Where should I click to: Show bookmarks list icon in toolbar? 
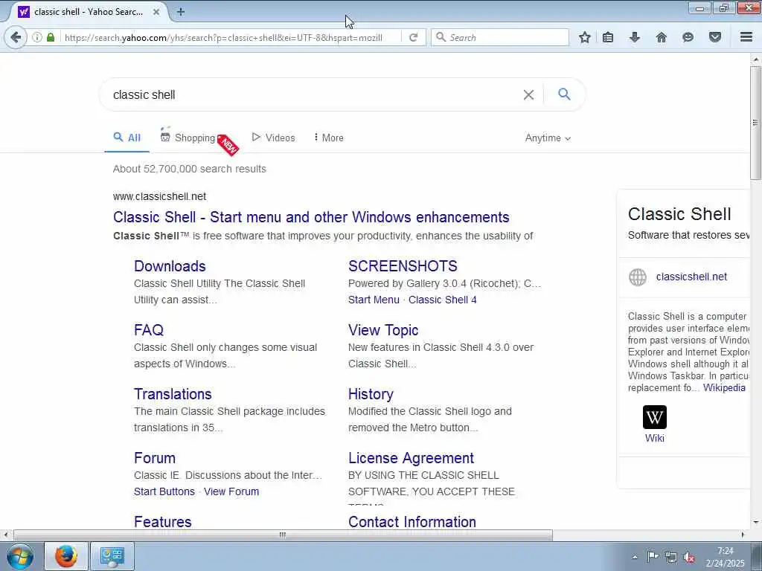(608, 37)
